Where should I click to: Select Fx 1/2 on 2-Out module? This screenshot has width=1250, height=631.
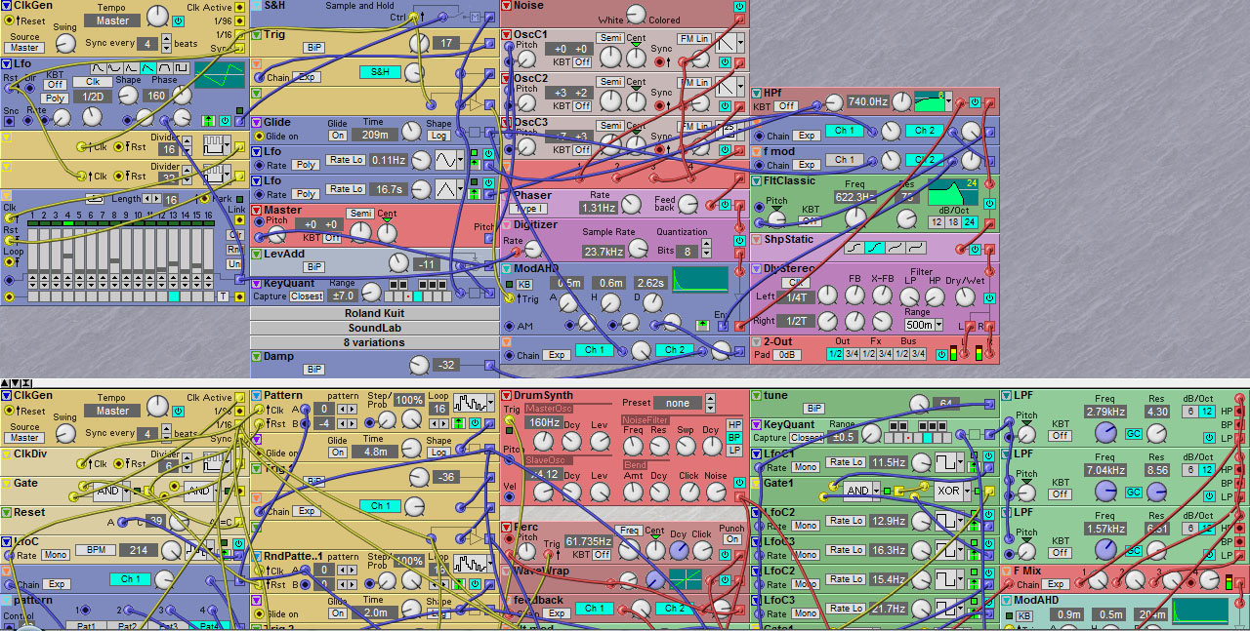pos(869,354)
